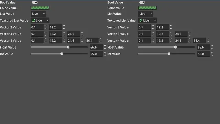Open right panel List Value dropdown
The image size is (220, 124).
(x=145, y=14)
